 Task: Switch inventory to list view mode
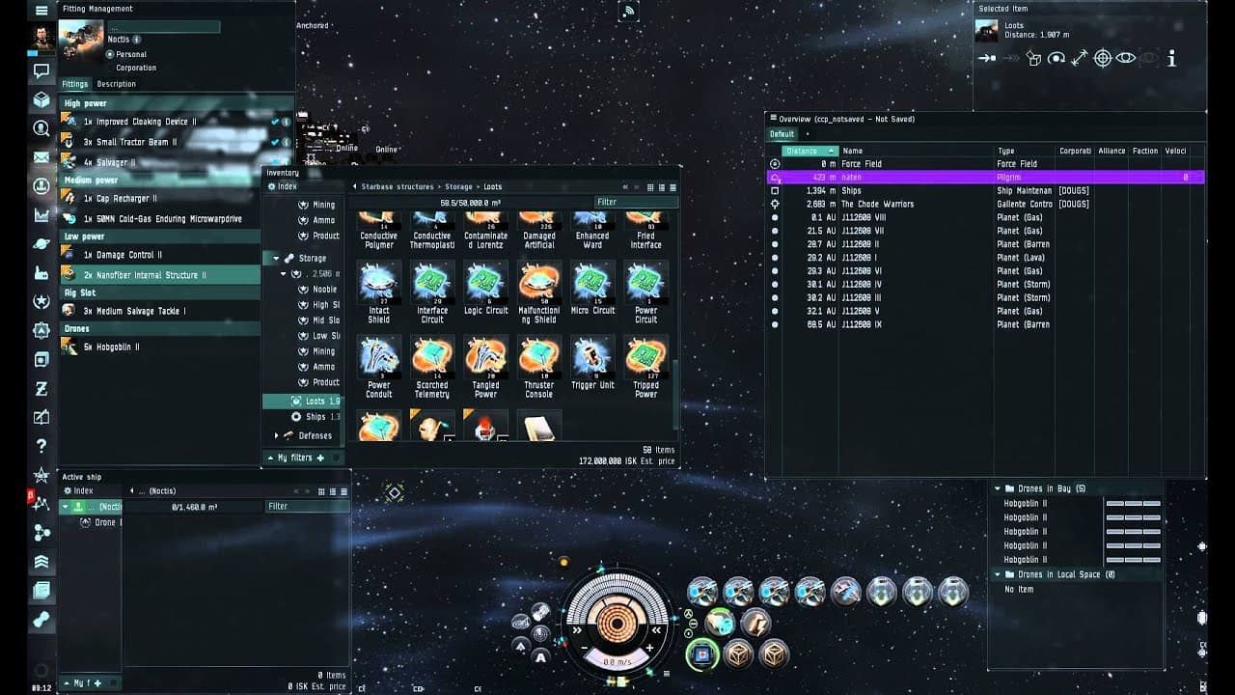click(x=672, y=187)
